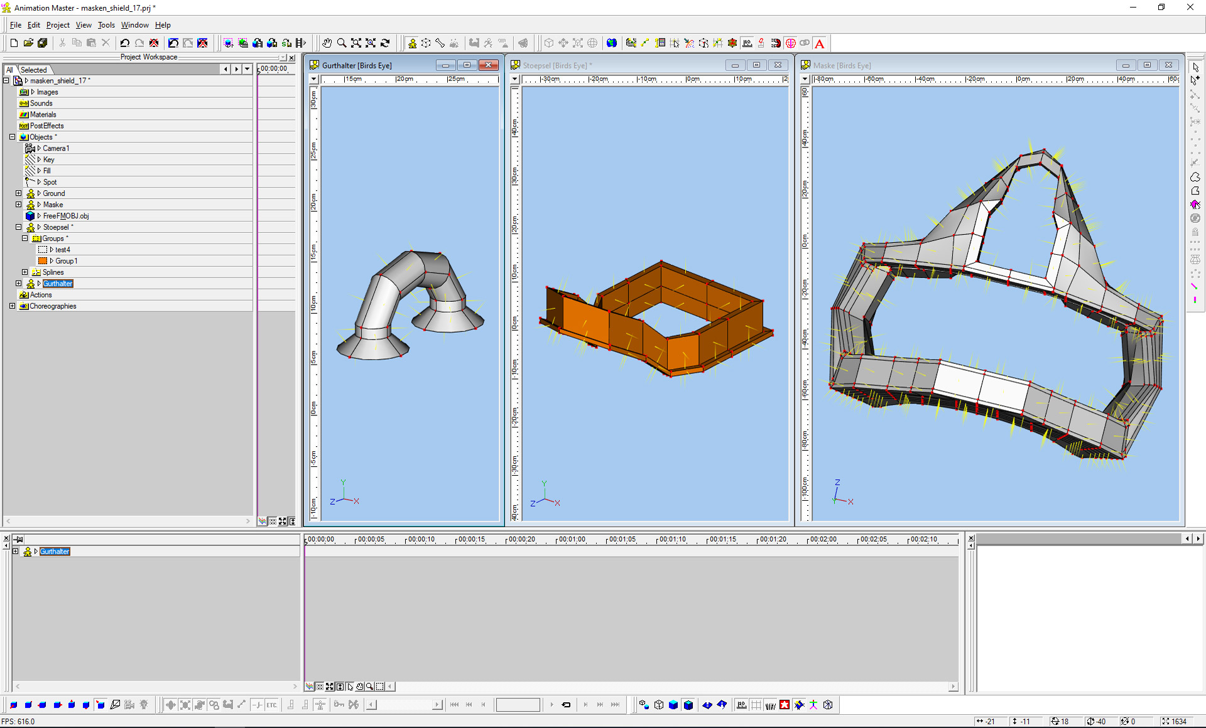Open the Project menu
The image size is (1206, 728).
coord(58,25)
